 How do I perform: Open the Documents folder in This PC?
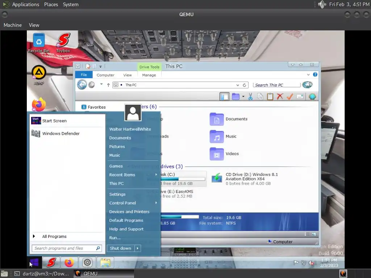[x=229, y=119]
